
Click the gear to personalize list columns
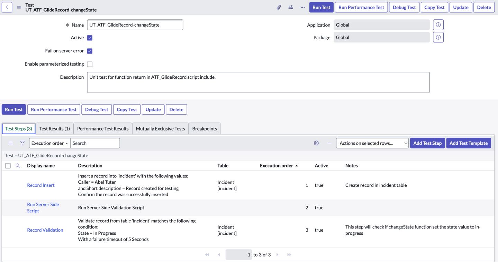pyautogui.click(x=316, y=143)
